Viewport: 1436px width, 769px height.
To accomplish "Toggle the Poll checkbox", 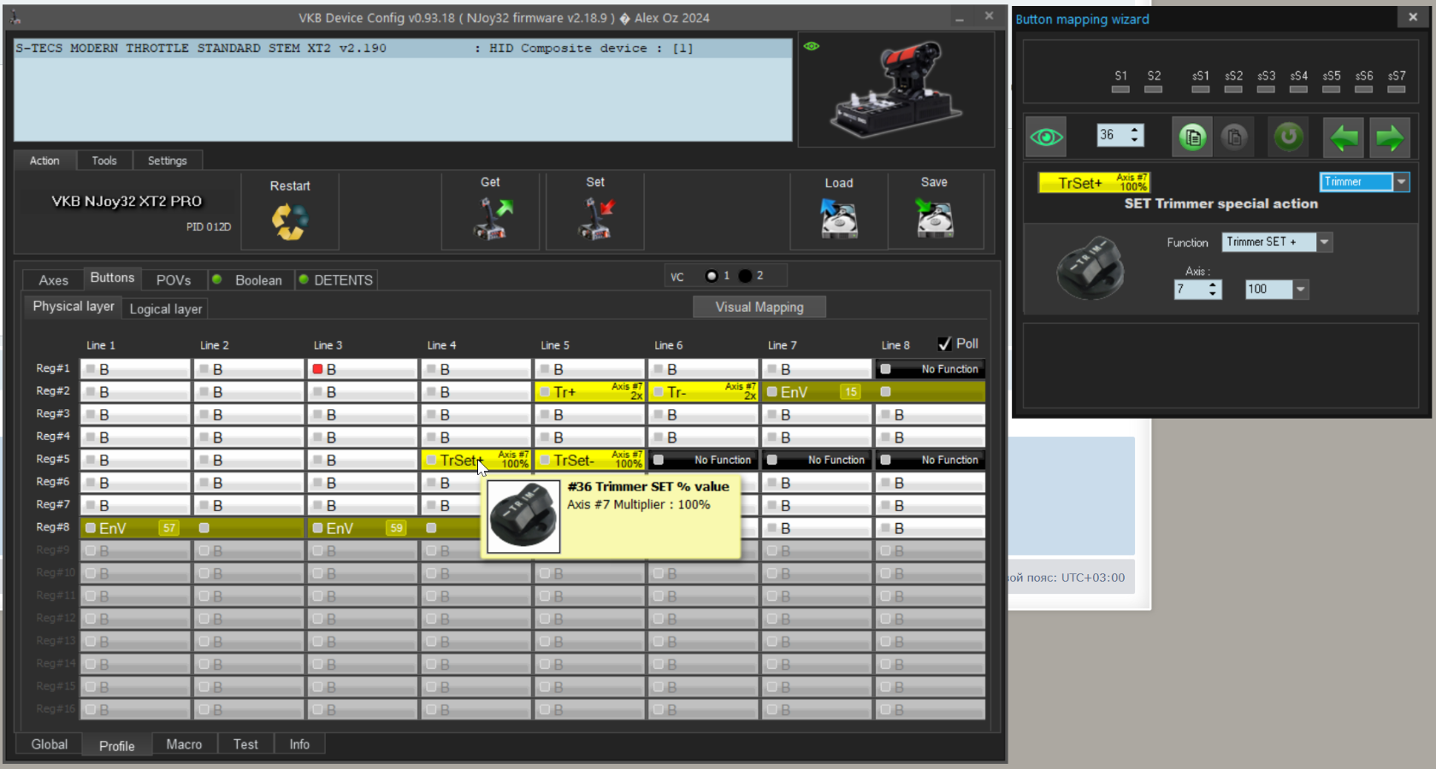I will [945, 343].
